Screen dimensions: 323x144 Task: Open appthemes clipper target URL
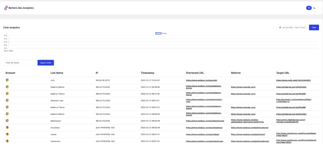coord(296,134)
